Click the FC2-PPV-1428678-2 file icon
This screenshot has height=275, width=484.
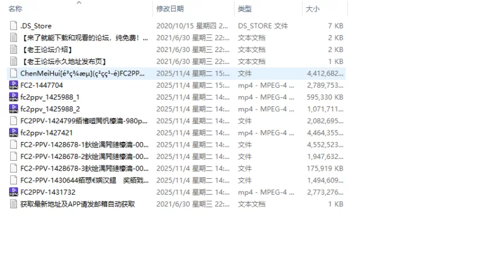[13, 157]
